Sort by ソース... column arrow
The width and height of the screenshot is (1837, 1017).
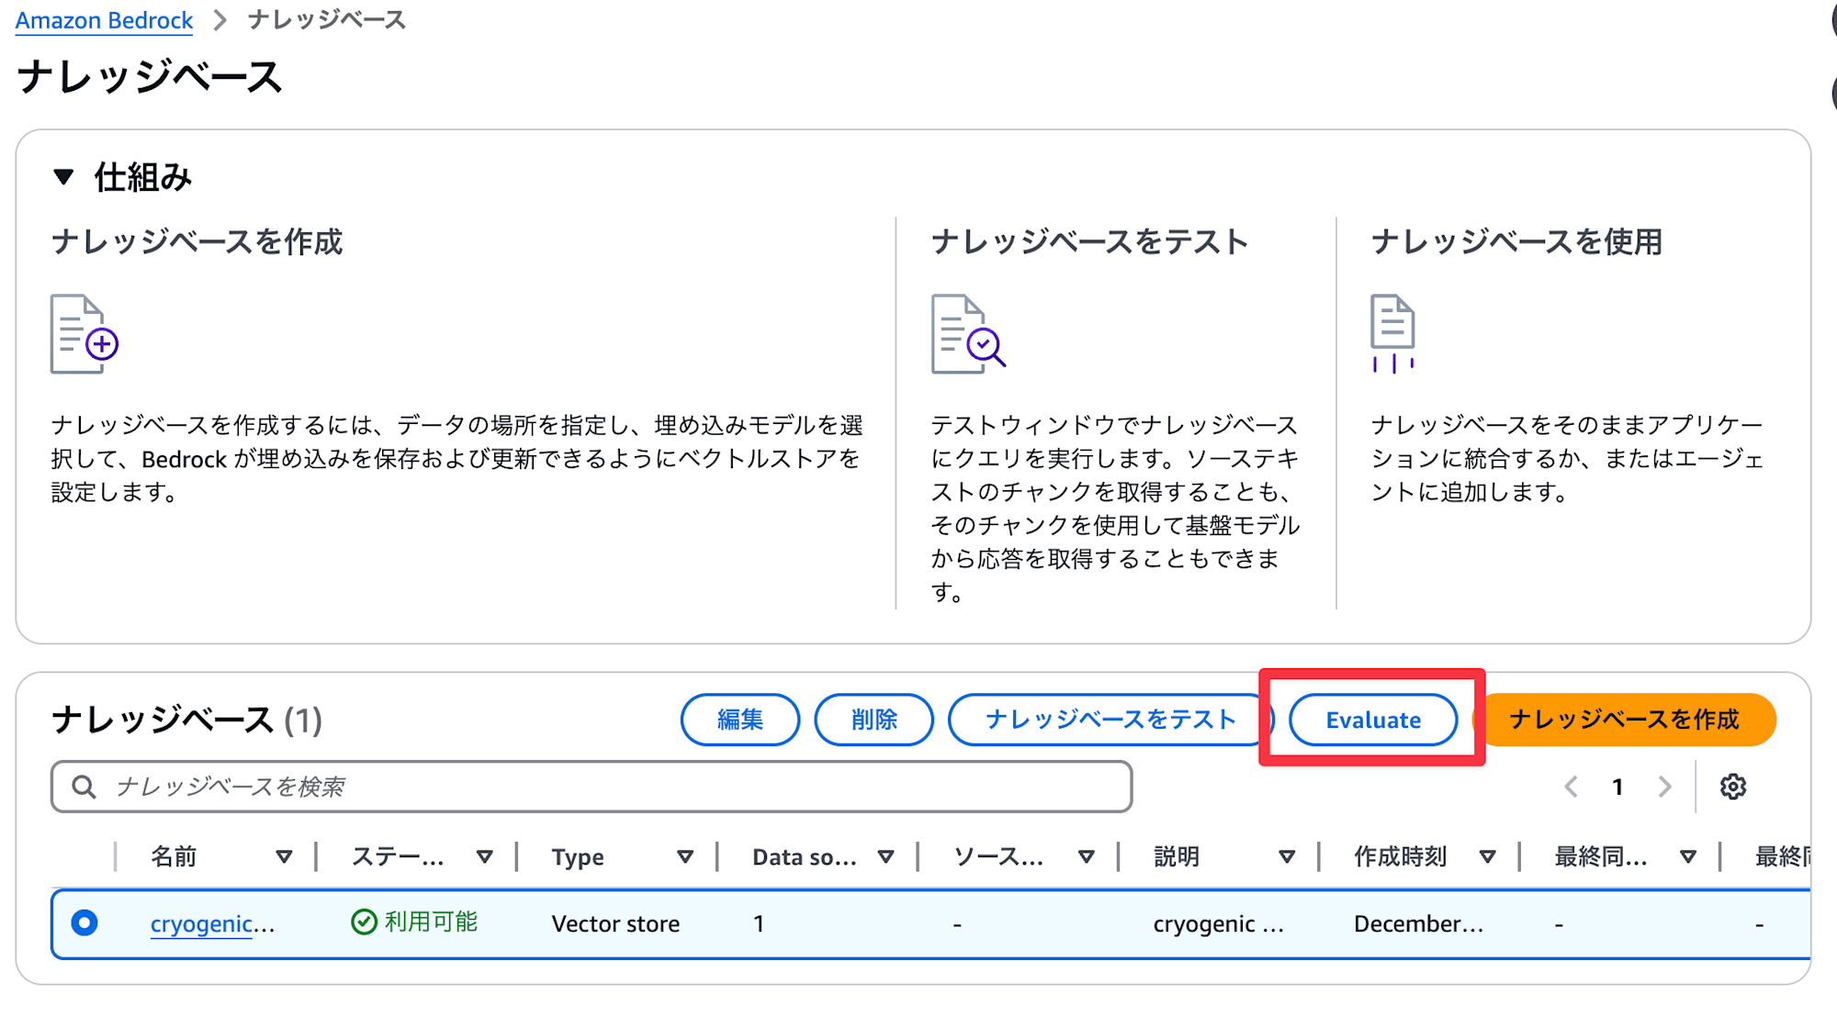pyautogui.click(x=1087, y=856)
